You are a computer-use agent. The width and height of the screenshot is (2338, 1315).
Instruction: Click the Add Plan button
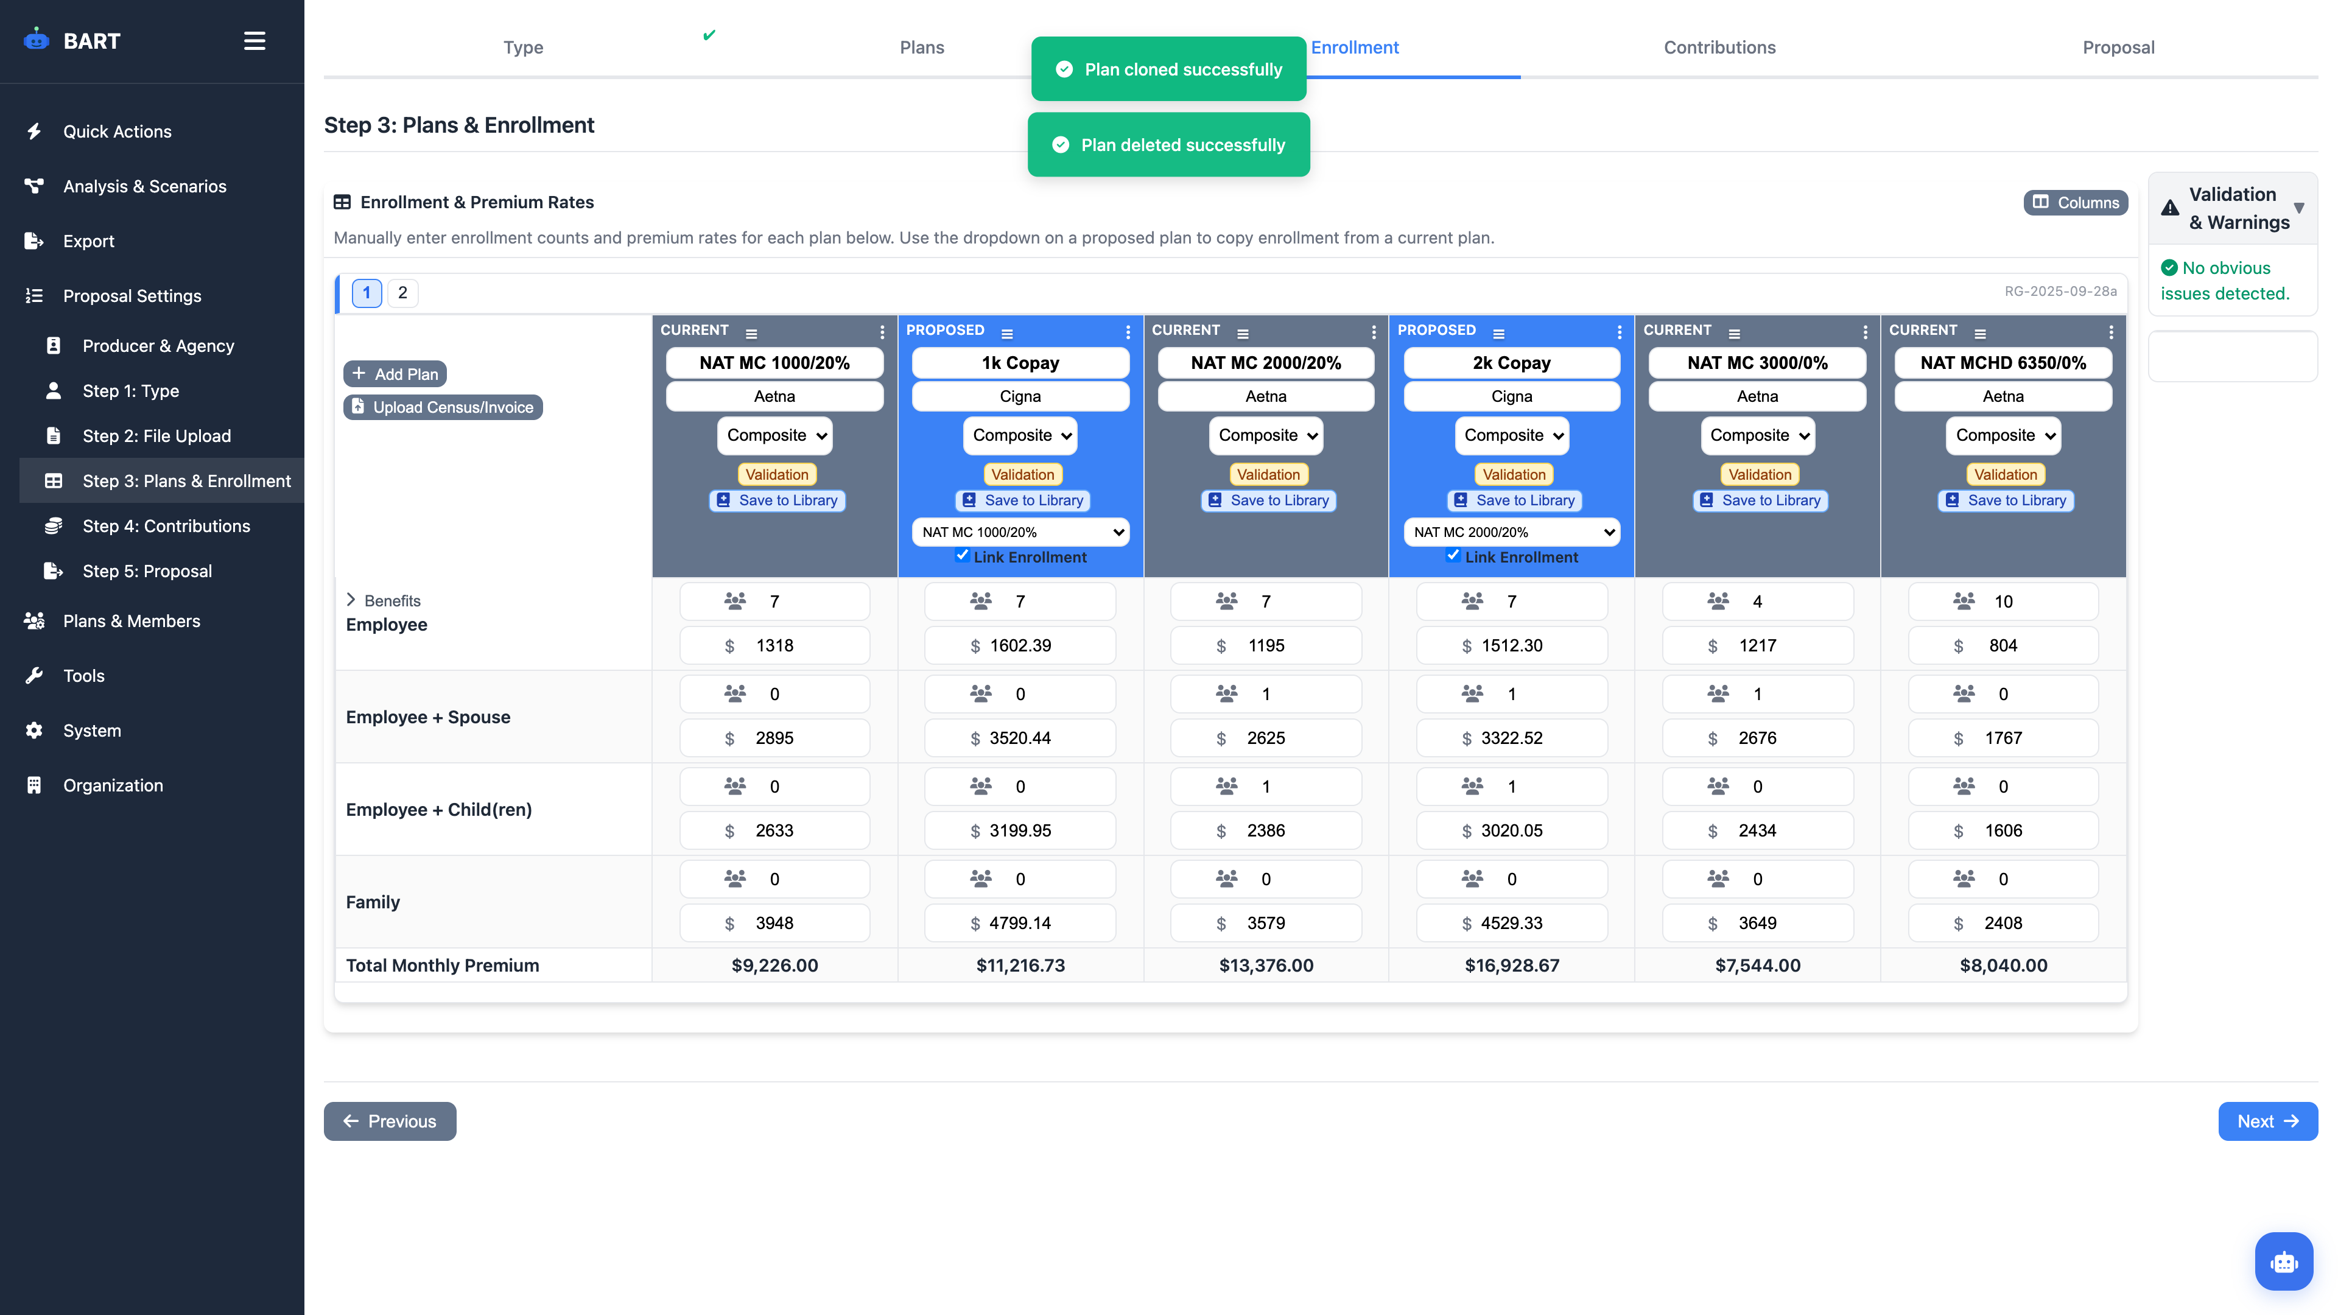[395, 373]
